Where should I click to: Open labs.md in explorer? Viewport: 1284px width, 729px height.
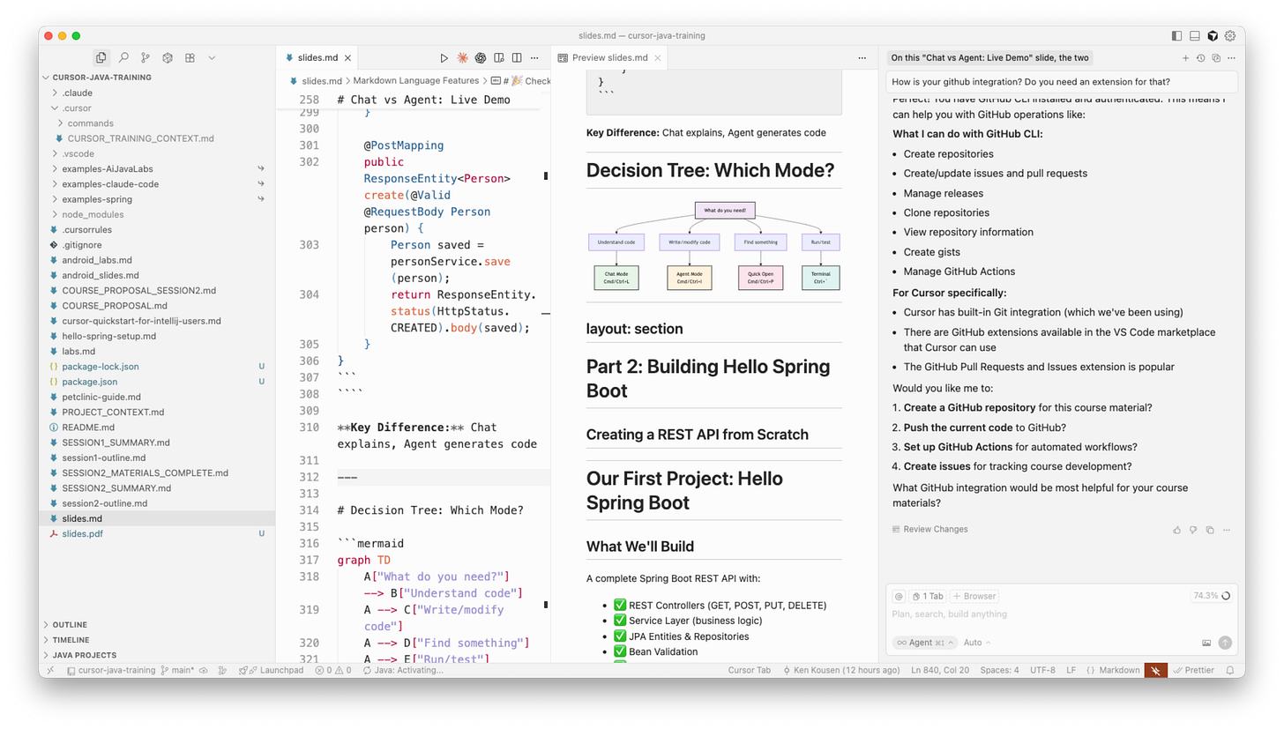point(156,351)
